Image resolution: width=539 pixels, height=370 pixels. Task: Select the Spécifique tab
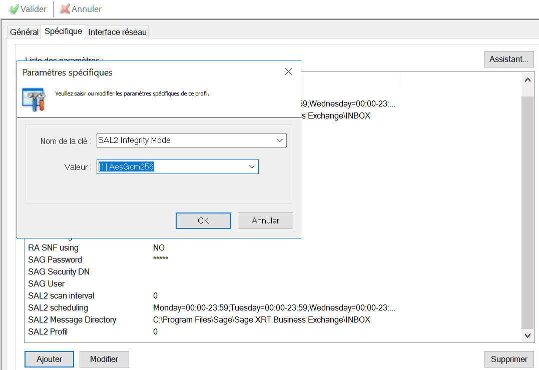(63, 31)
